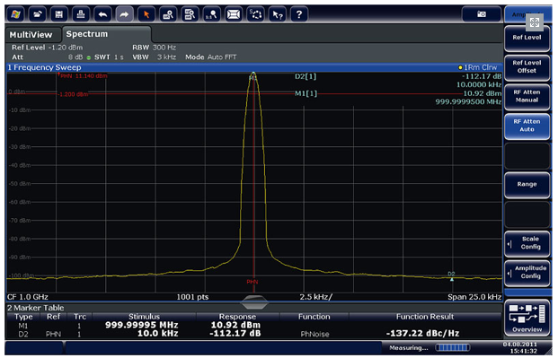Click the save floppy disk icon

59,14
